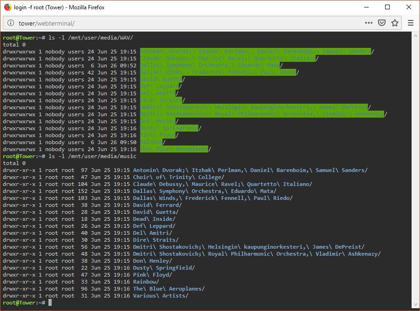Open the Firefox hamburger menu

point(411,23)
